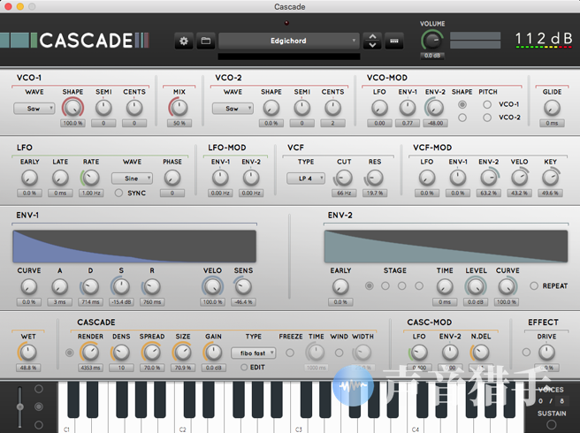Toggle SUSTAIN pedal button

[551, 424]
